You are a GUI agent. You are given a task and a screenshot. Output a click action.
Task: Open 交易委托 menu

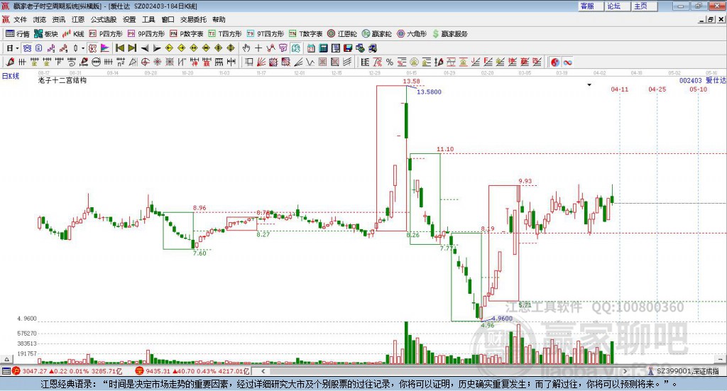[193, 19]
